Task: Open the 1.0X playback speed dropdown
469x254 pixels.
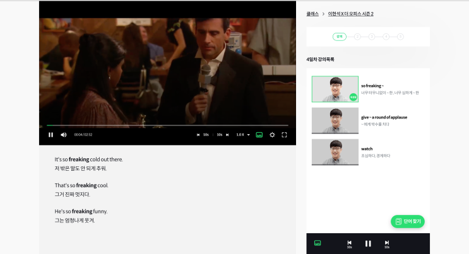Action: coord(243,135)
